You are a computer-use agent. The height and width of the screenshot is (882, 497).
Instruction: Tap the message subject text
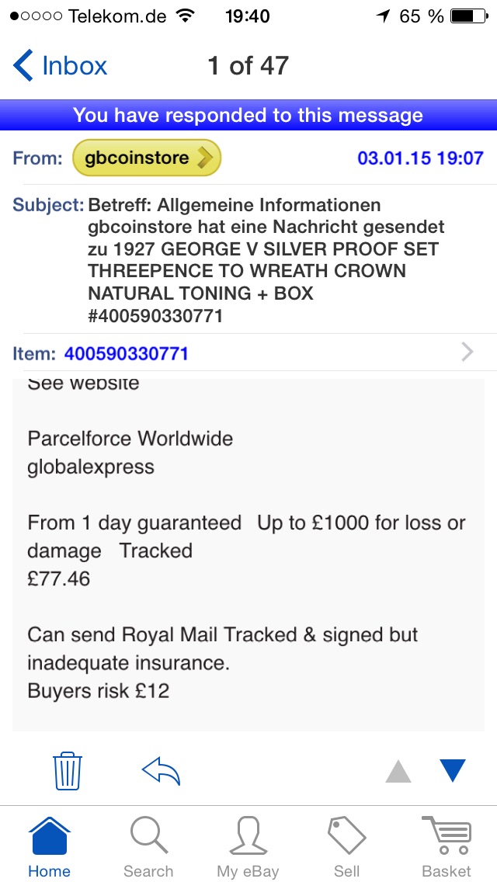point(264,260)
